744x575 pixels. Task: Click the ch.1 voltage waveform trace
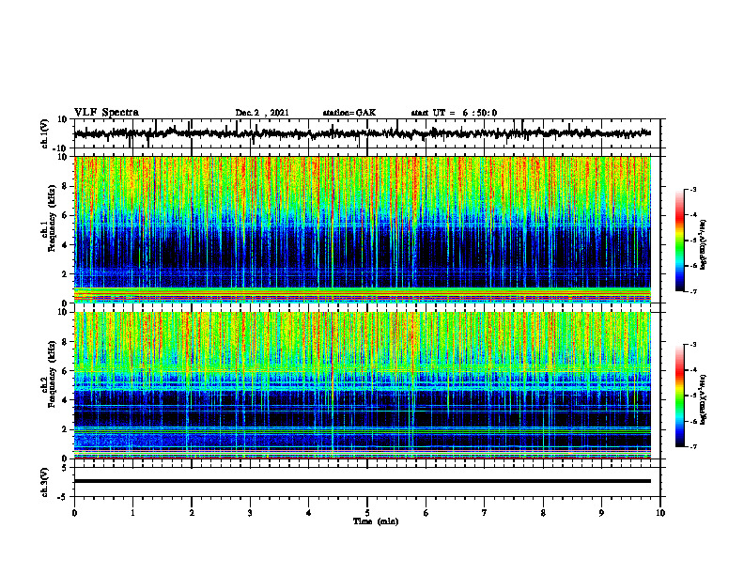click(362, 133)
